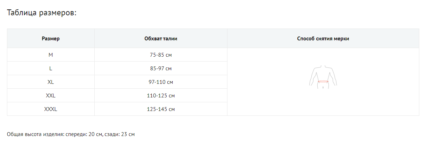Image resolution: width=427 pixels, height=144 pixels.
Task: Click the 'Способ снятия мерки' column header
Action: [323, 39]
